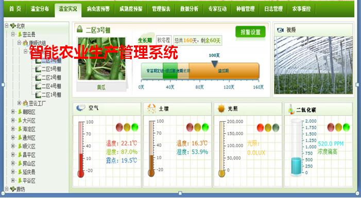
Task: Click the soil thermometer gauge
Action: (151, 149)
